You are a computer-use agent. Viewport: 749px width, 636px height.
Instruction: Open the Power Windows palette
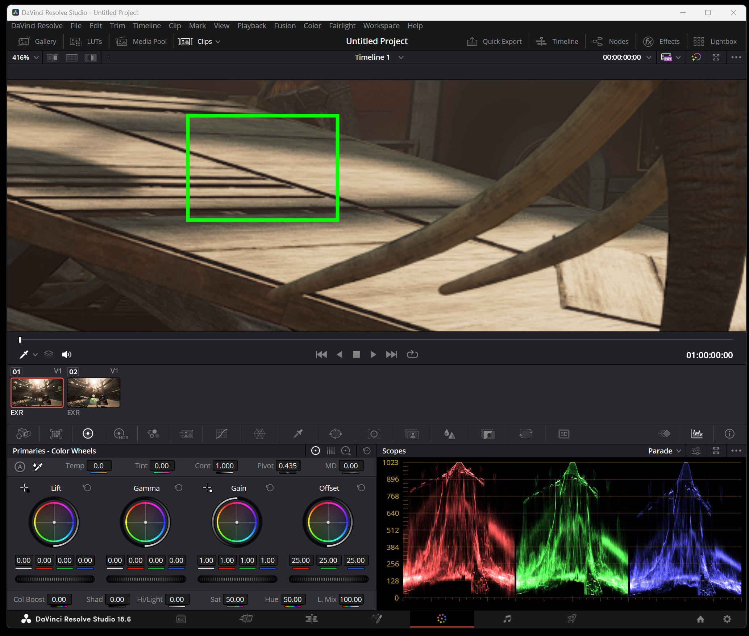[x=336, y=434]
